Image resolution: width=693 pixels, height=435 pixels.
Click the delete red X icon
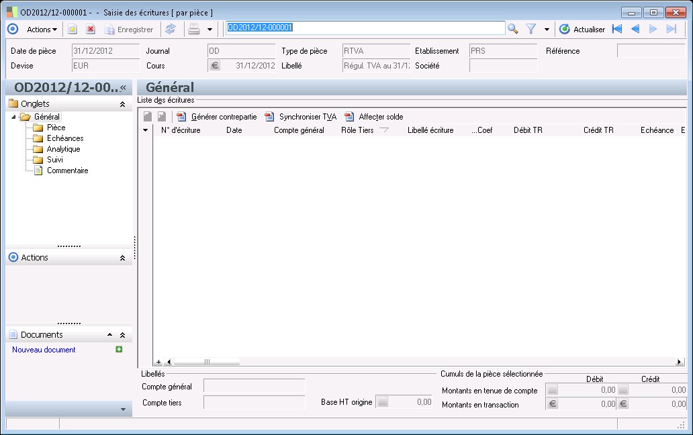(91, 30)
